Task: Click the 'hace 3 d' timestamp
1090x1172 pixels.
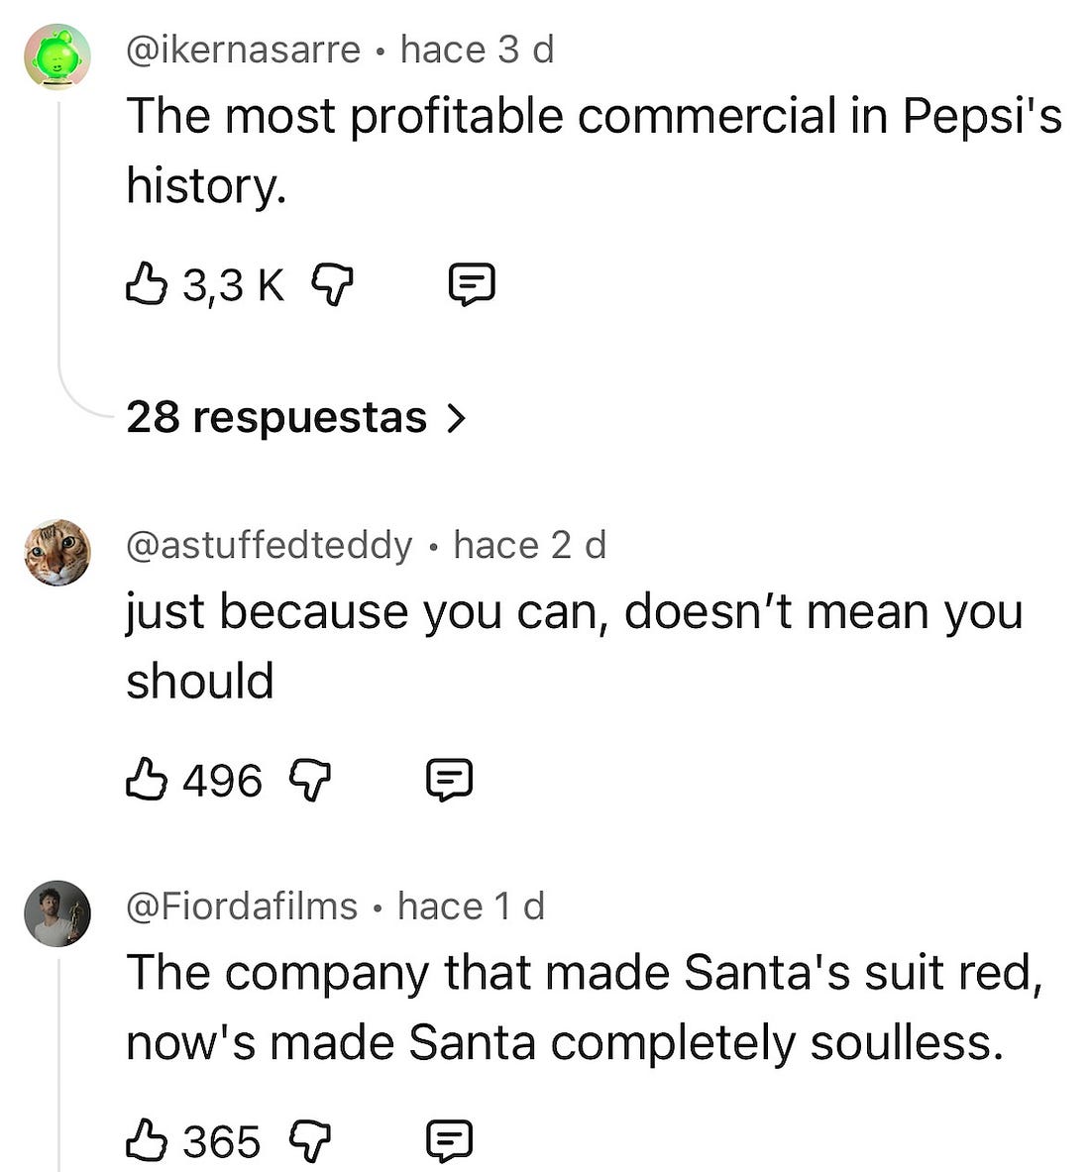Action: pyautogui.click(x=477, y=51)
